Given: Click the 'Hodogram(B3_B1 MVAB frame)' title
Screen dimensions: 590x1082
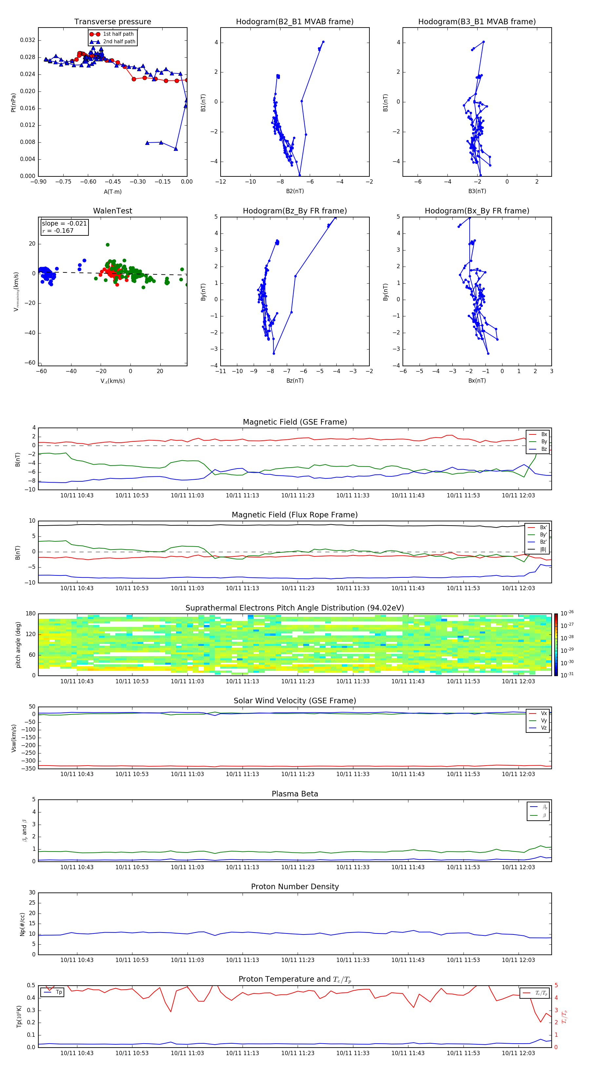Looking at the screenshot, I should pyautogui.click(x=477, y=22).
